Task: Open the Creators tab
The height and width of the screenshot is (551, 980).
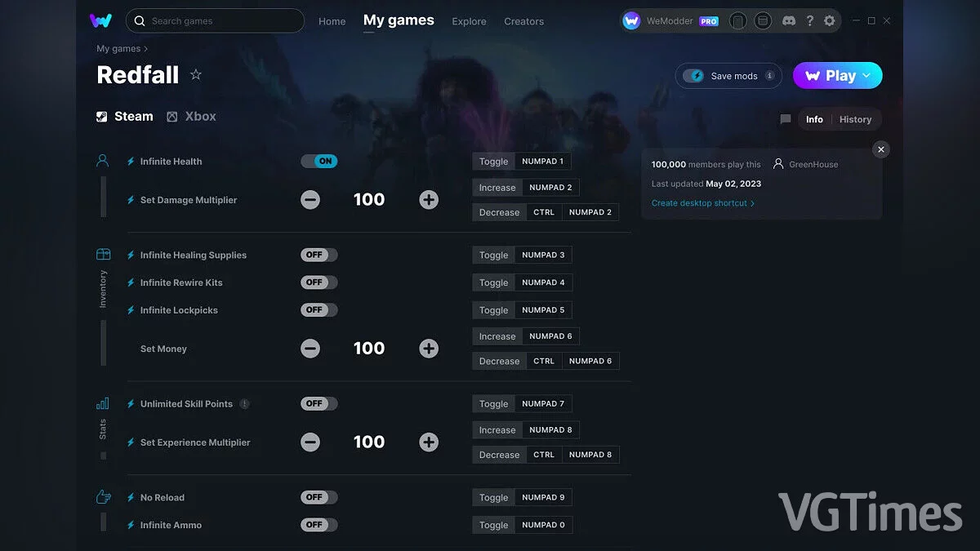Action: pos(524,21)
